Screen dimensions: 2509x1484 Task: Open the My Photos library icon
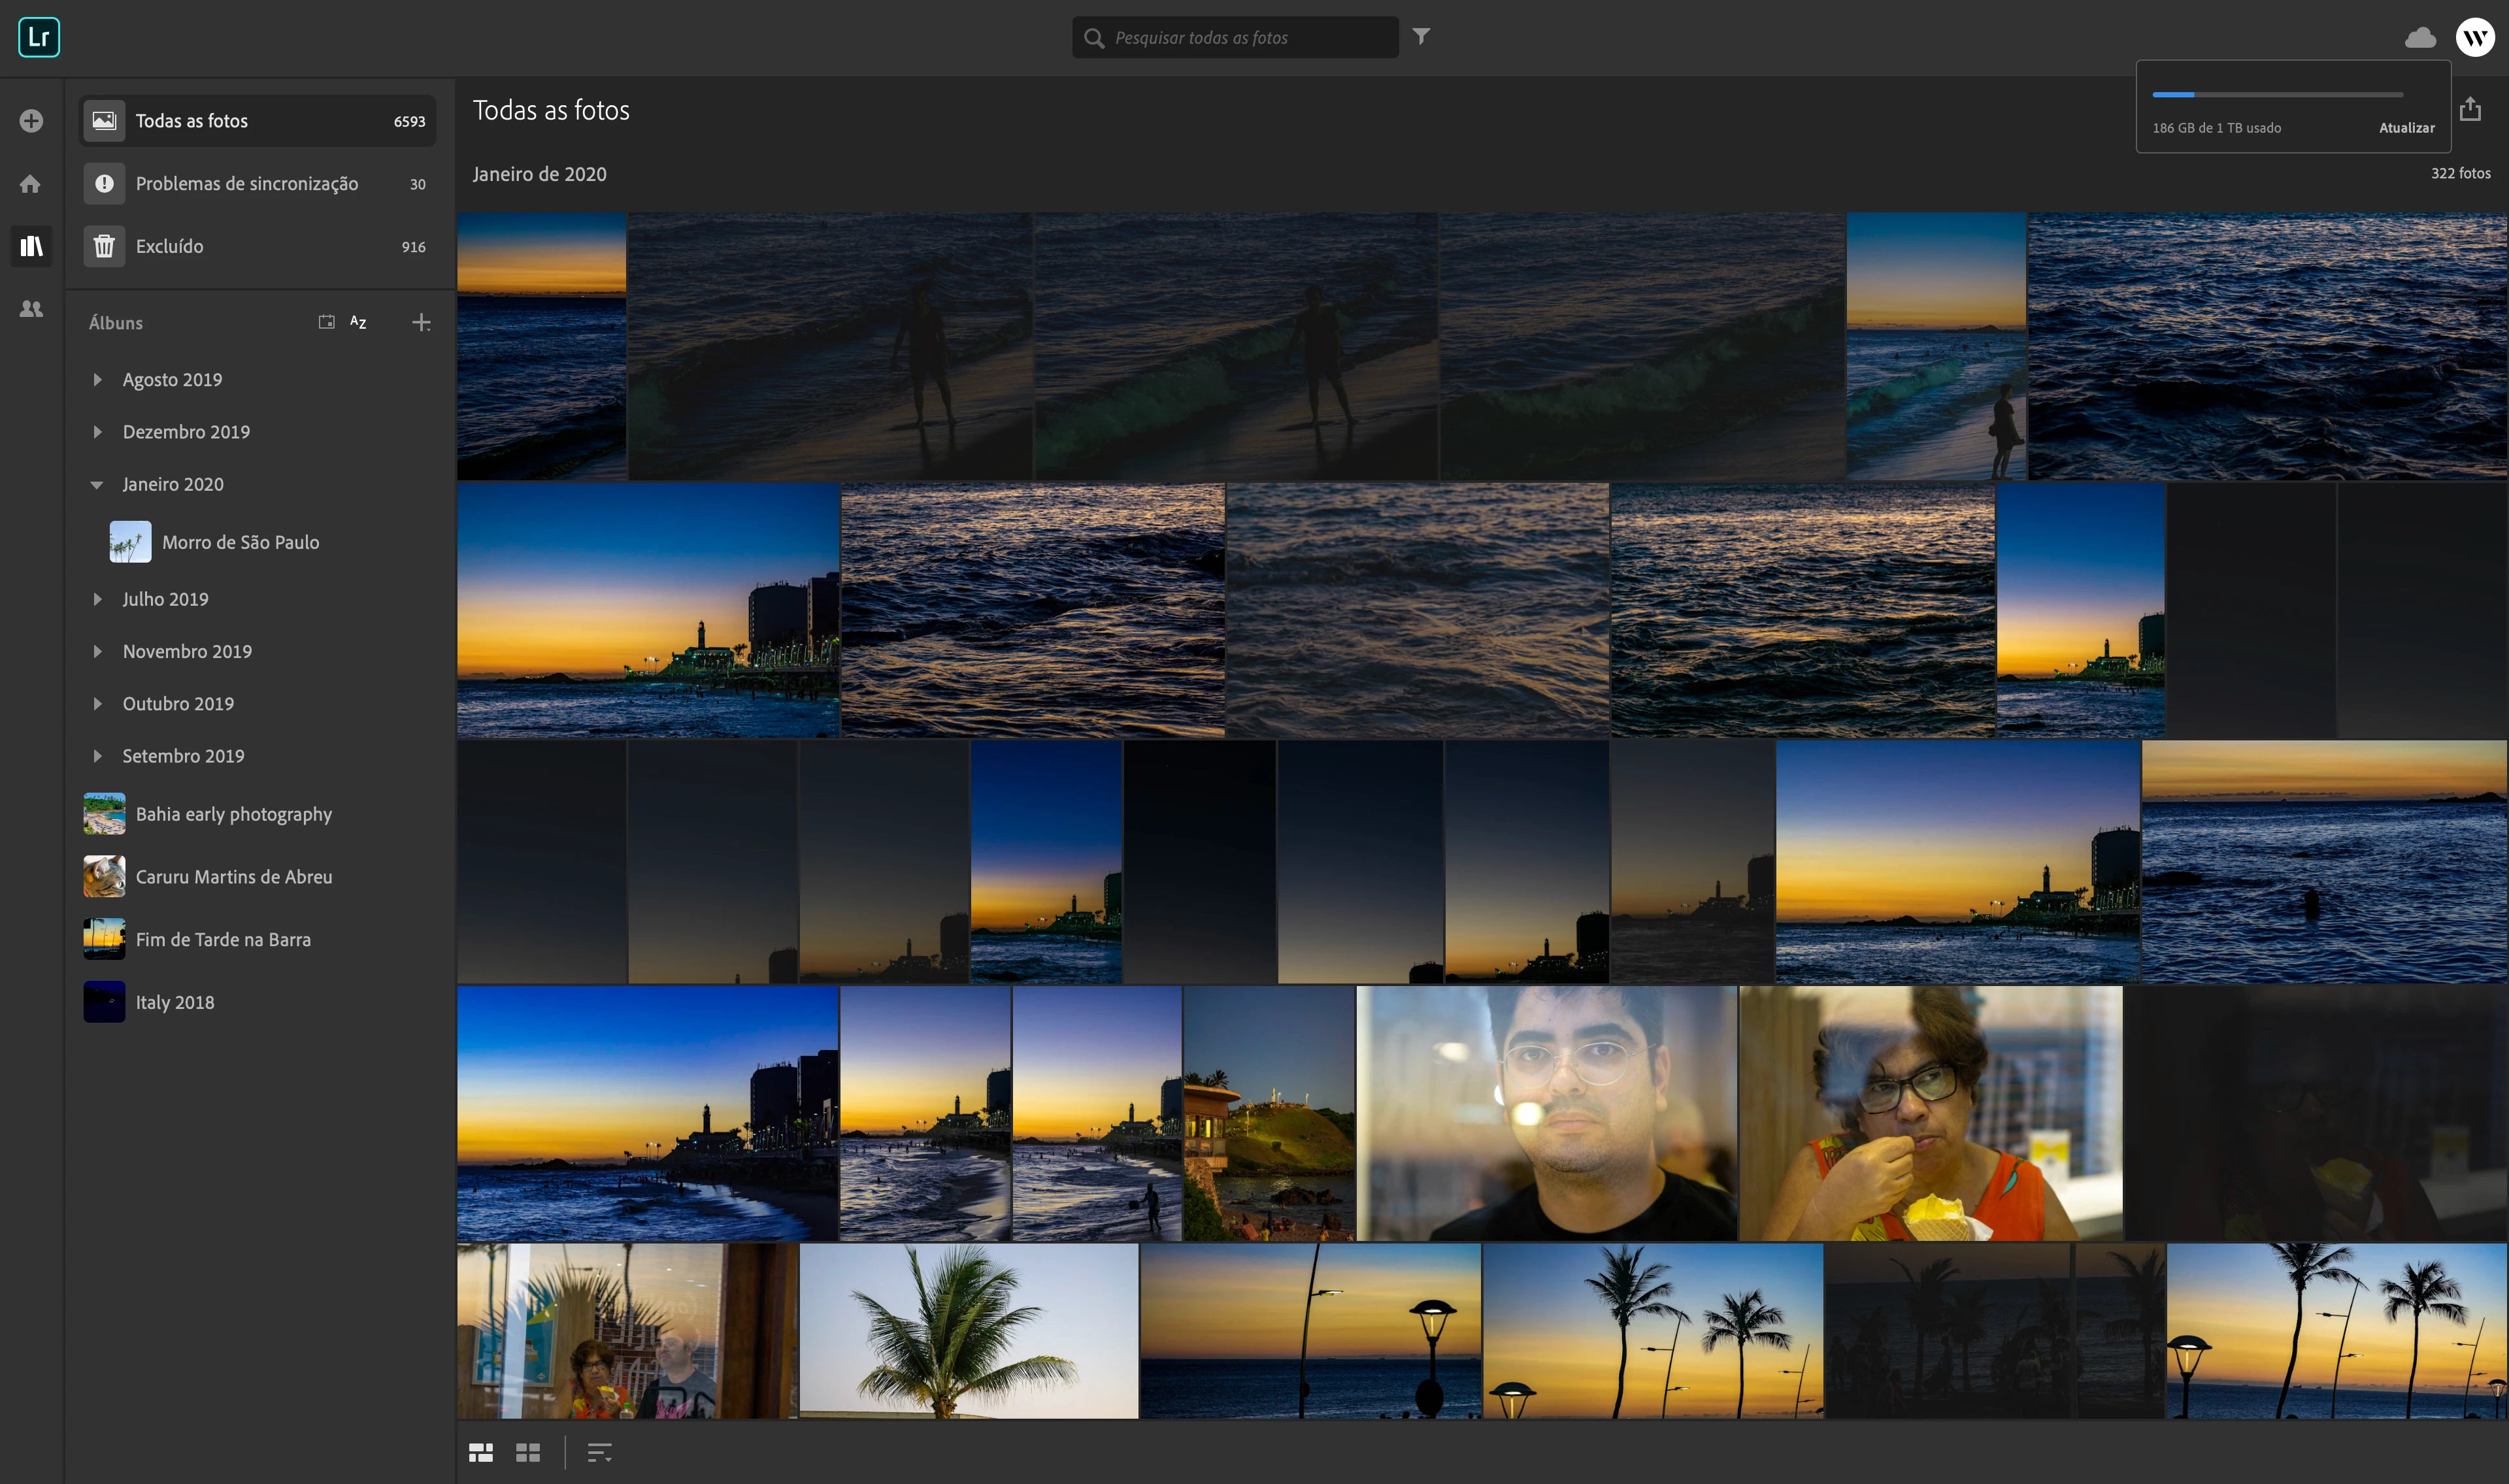(x=31, y=246)
